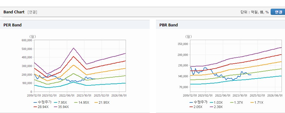The image size is (285, 113).
Task: Click 2025/02/01 date label under PBR chart
Action: [257, 95]
